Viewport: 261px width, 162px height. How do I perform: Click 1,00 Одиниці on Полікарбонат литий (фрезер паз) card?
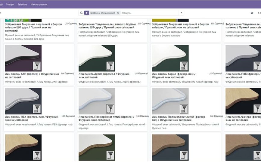click(216, 116)
